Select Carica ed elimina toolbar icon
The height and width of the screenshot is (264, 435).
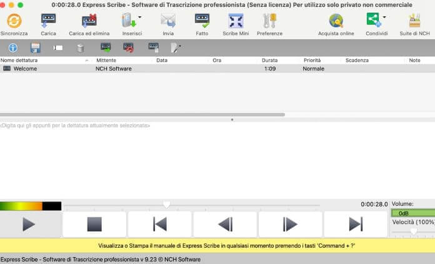pos(89,21)
